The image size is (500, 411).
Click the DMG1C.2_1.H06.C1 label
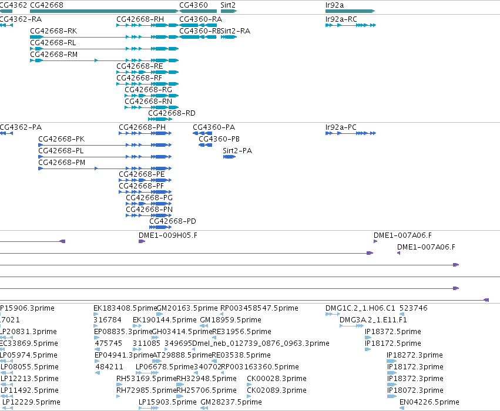(x=360, y=308)
